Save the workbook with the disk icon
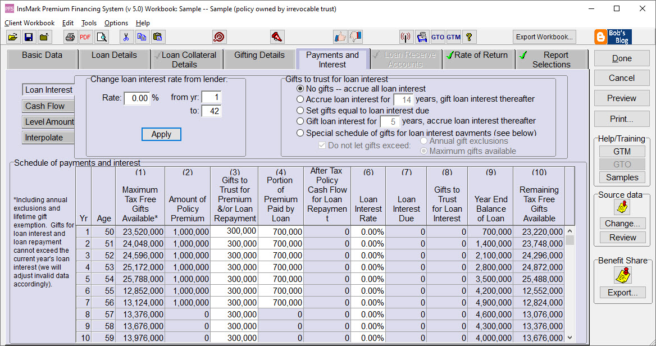656x346 pixels. (x=28, y=37)
